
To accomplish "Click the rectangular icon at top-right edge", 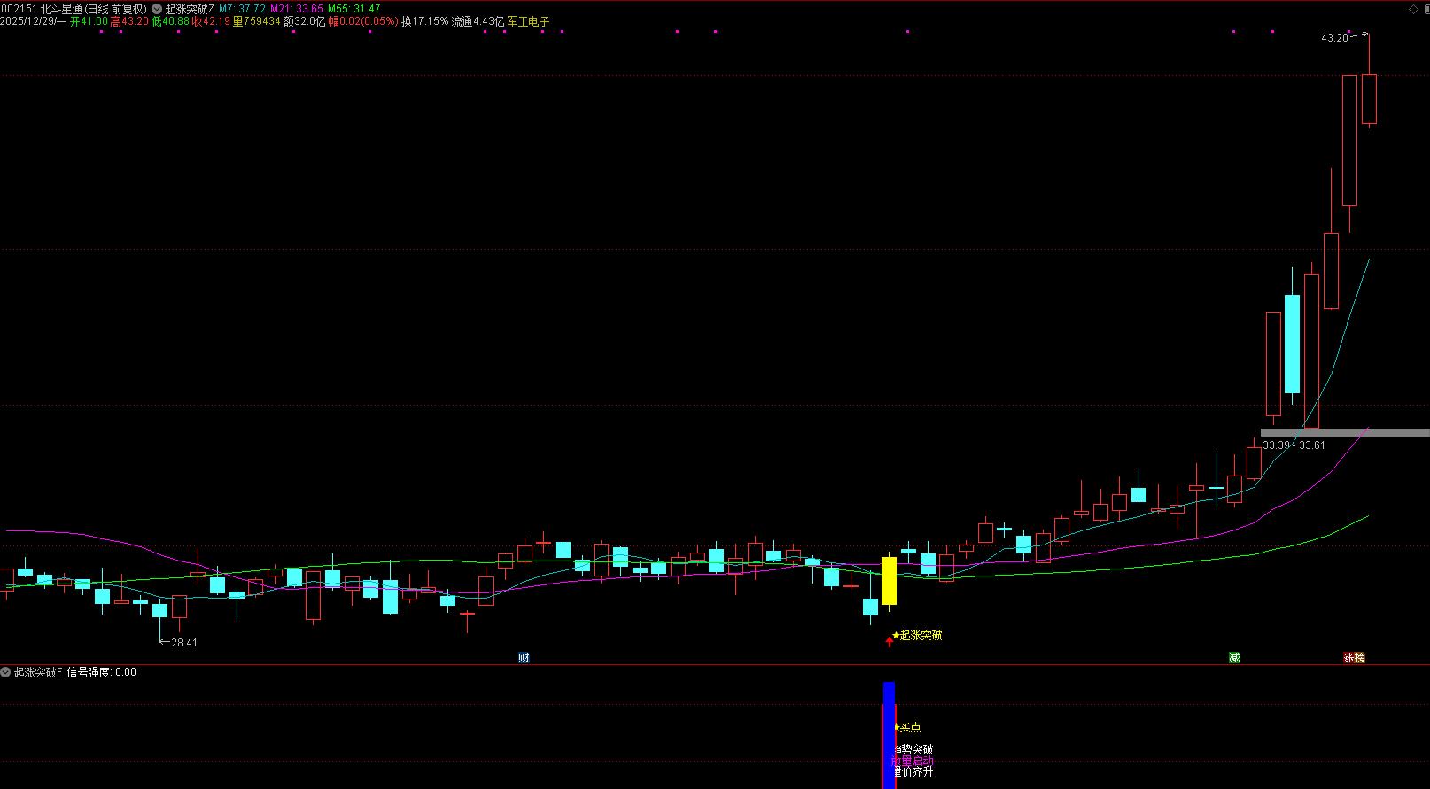I will 1426,9.
